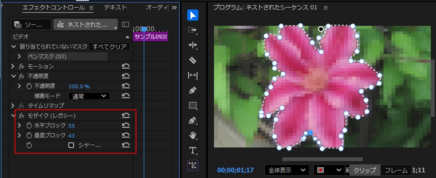Expand the ペンマスク (03) item
The image size is (436, 178).
pos(19,56)
